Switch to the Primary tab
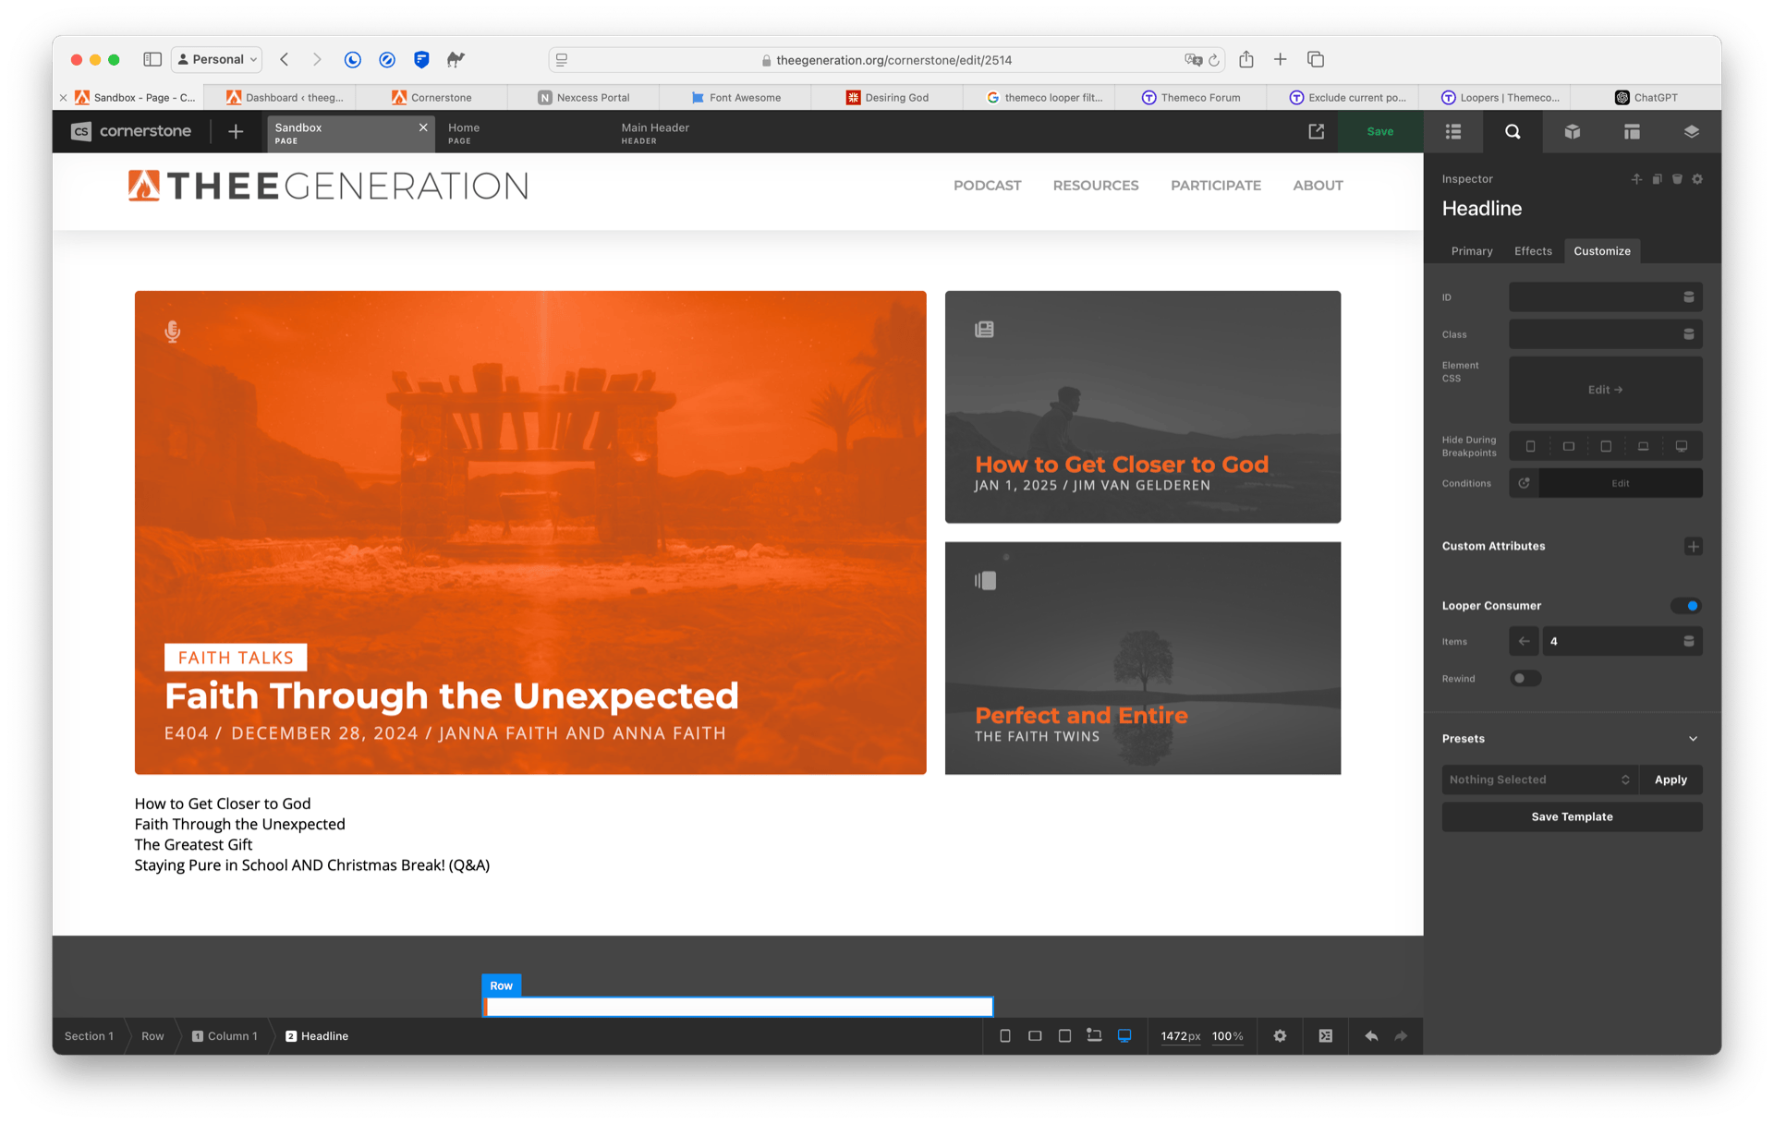The width and height of the screenshot is (1774, 1124). [x=1471, y=251]
